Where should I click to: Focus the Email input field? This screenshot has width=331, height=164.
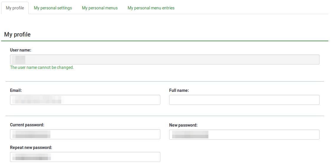[85, 100]
